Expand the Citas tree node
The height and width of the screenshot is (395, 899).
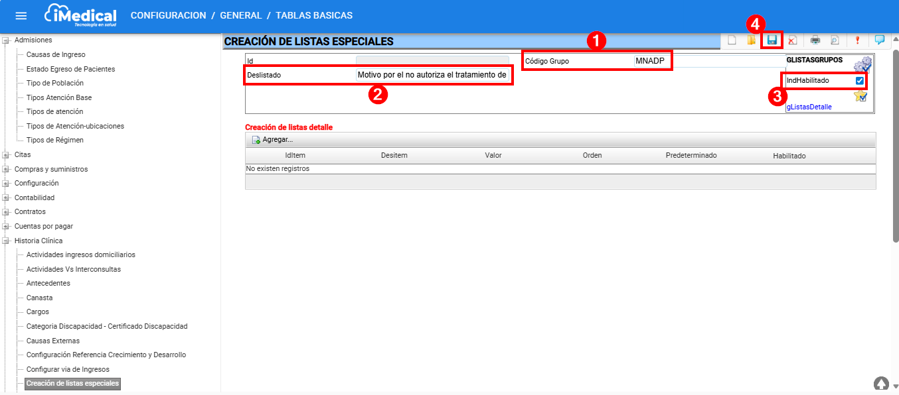click(x=6, y=155)
